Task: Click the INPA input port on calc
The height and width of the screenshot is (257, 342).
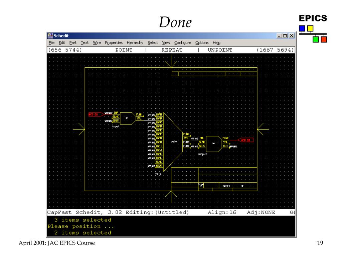Action: coord(159,114)
